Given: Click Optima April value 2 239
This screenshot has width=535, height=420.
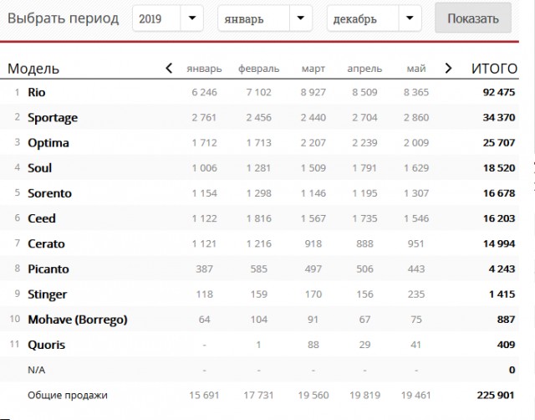Looking at the screenshot, I should coord(364,143).
